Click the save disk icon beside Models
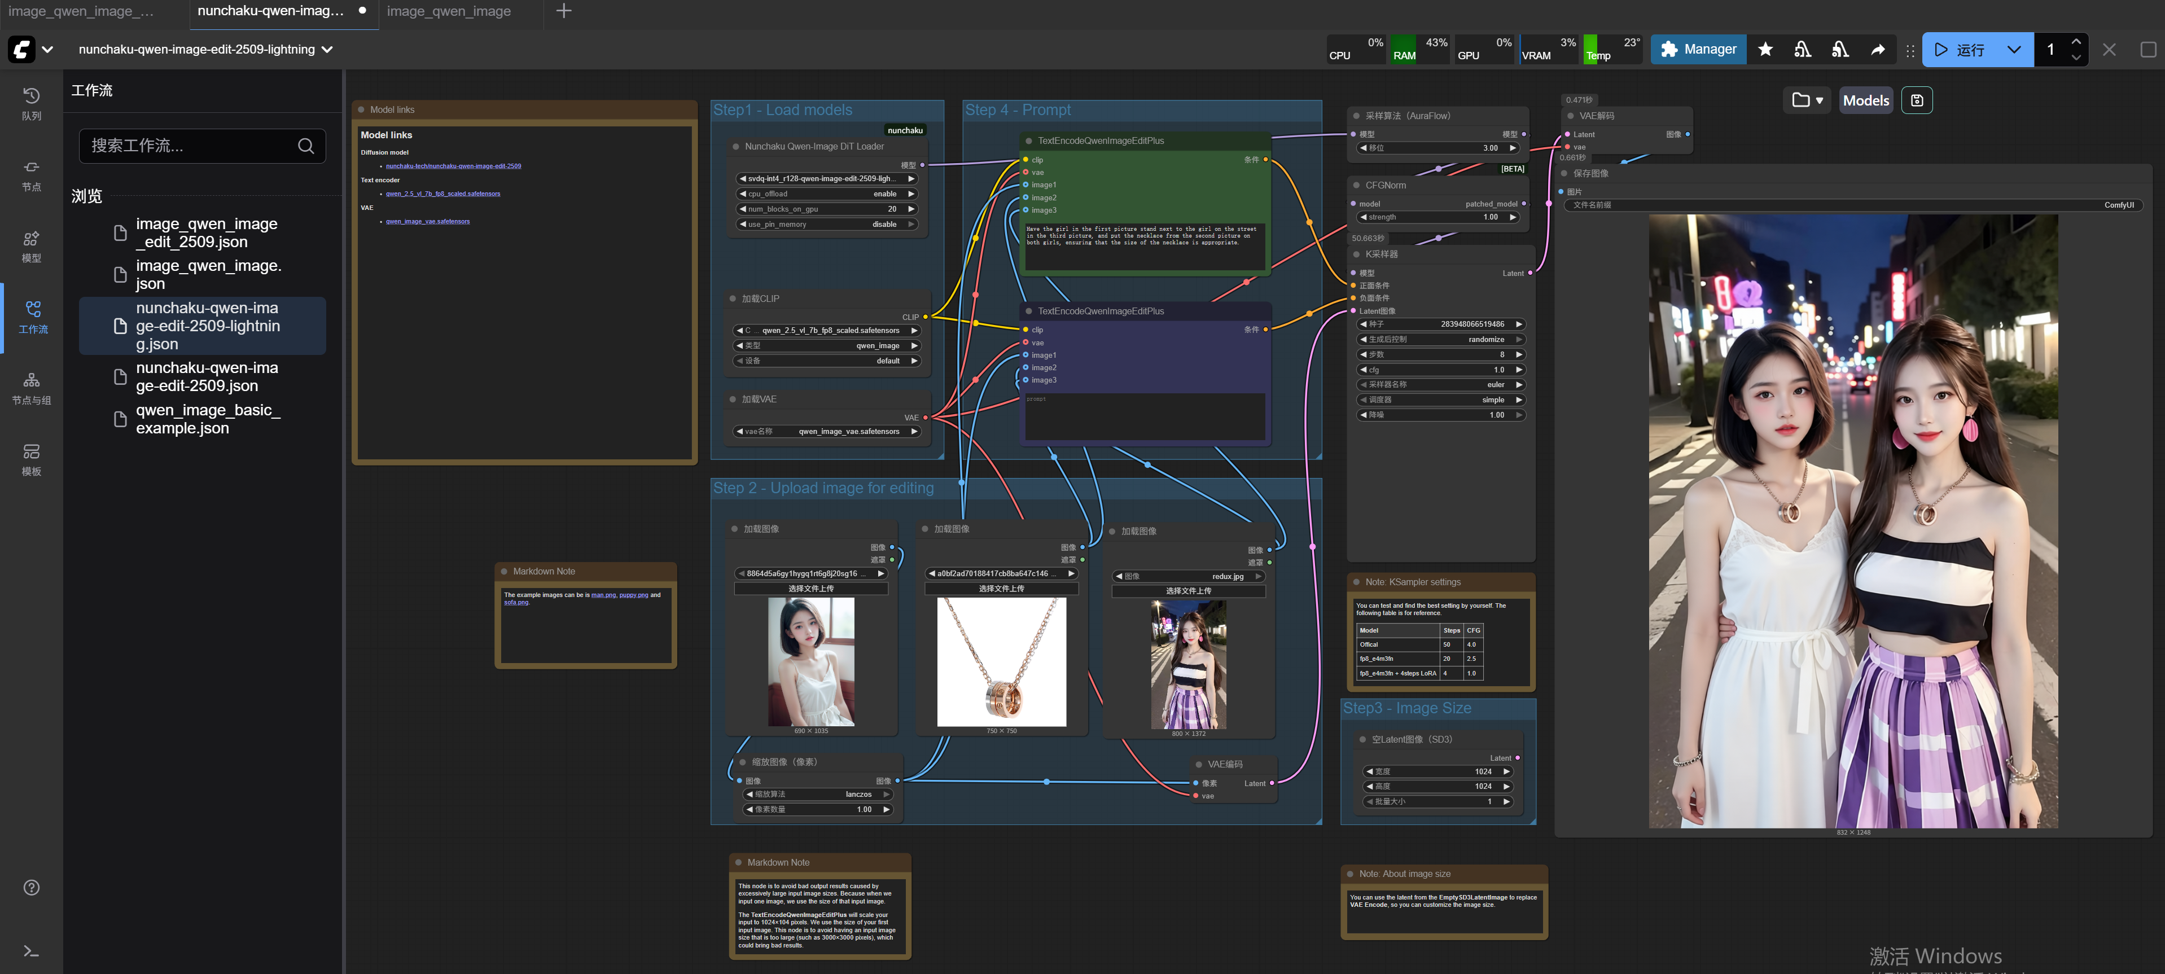2165x974 pixels. [x=1916, y=100]
